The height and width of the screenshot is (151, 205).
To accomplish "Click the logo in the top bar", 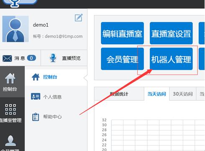I will click(20, 3).
